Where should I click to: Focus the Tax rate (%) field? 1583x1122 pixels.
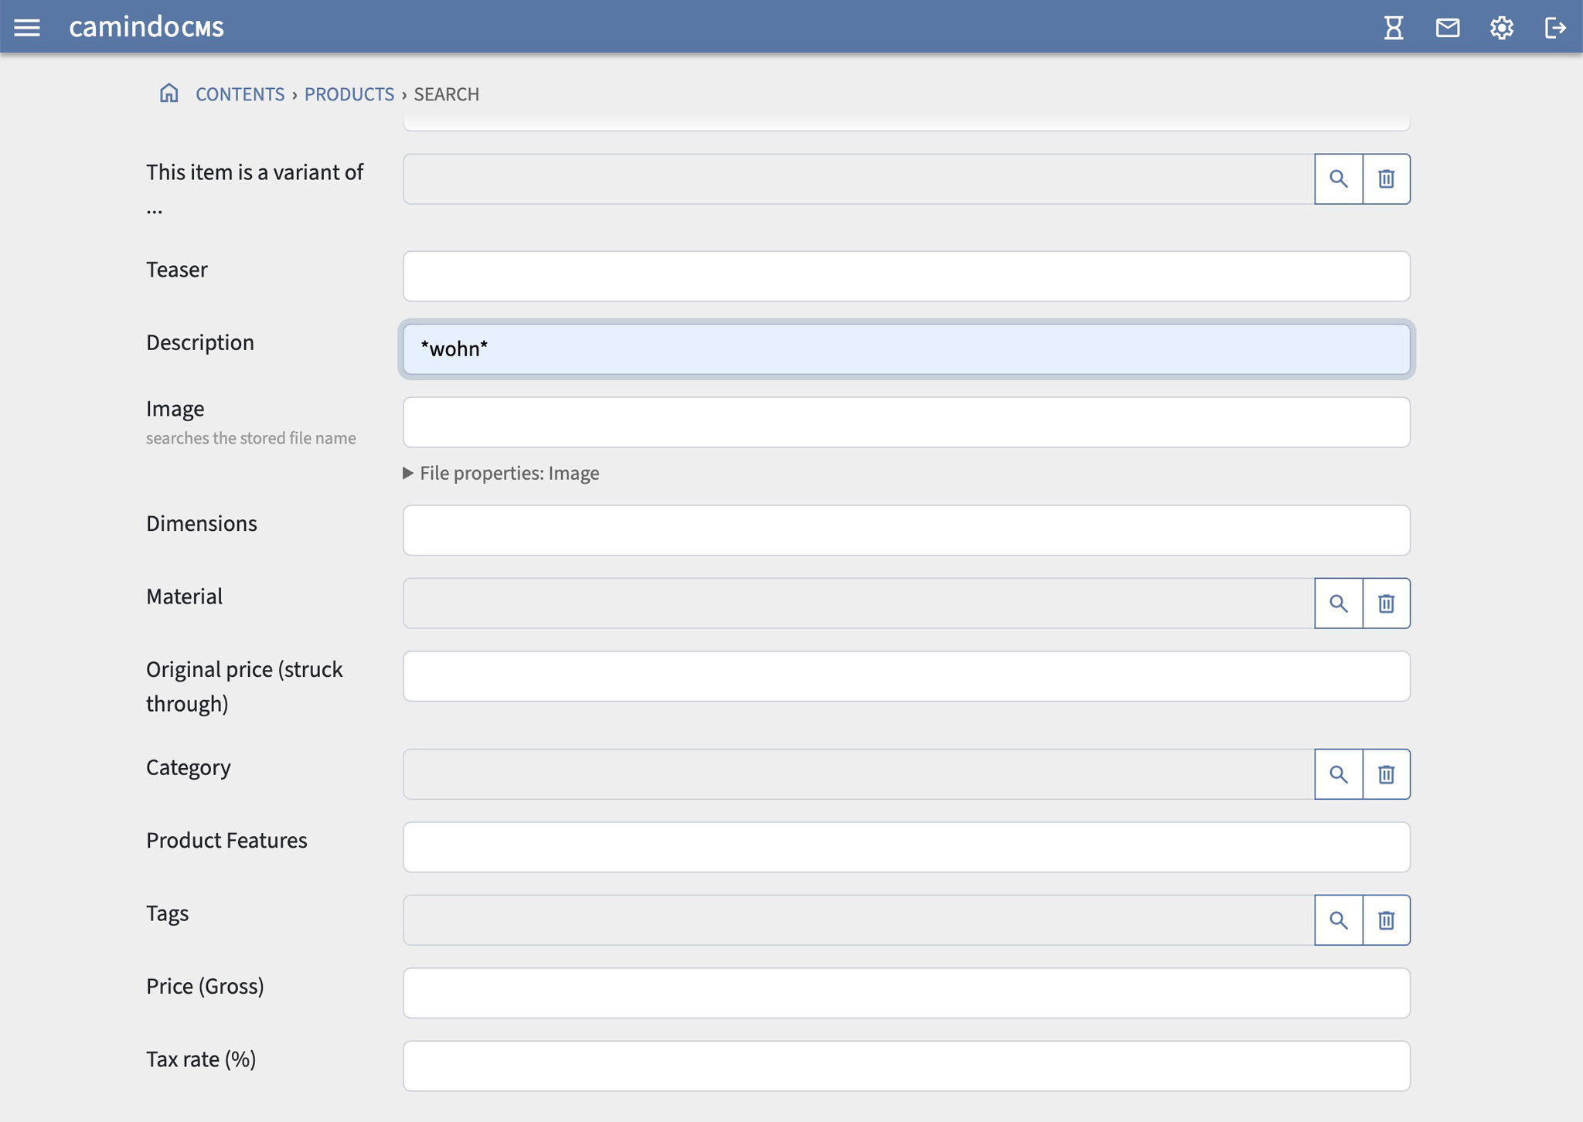906,1066
